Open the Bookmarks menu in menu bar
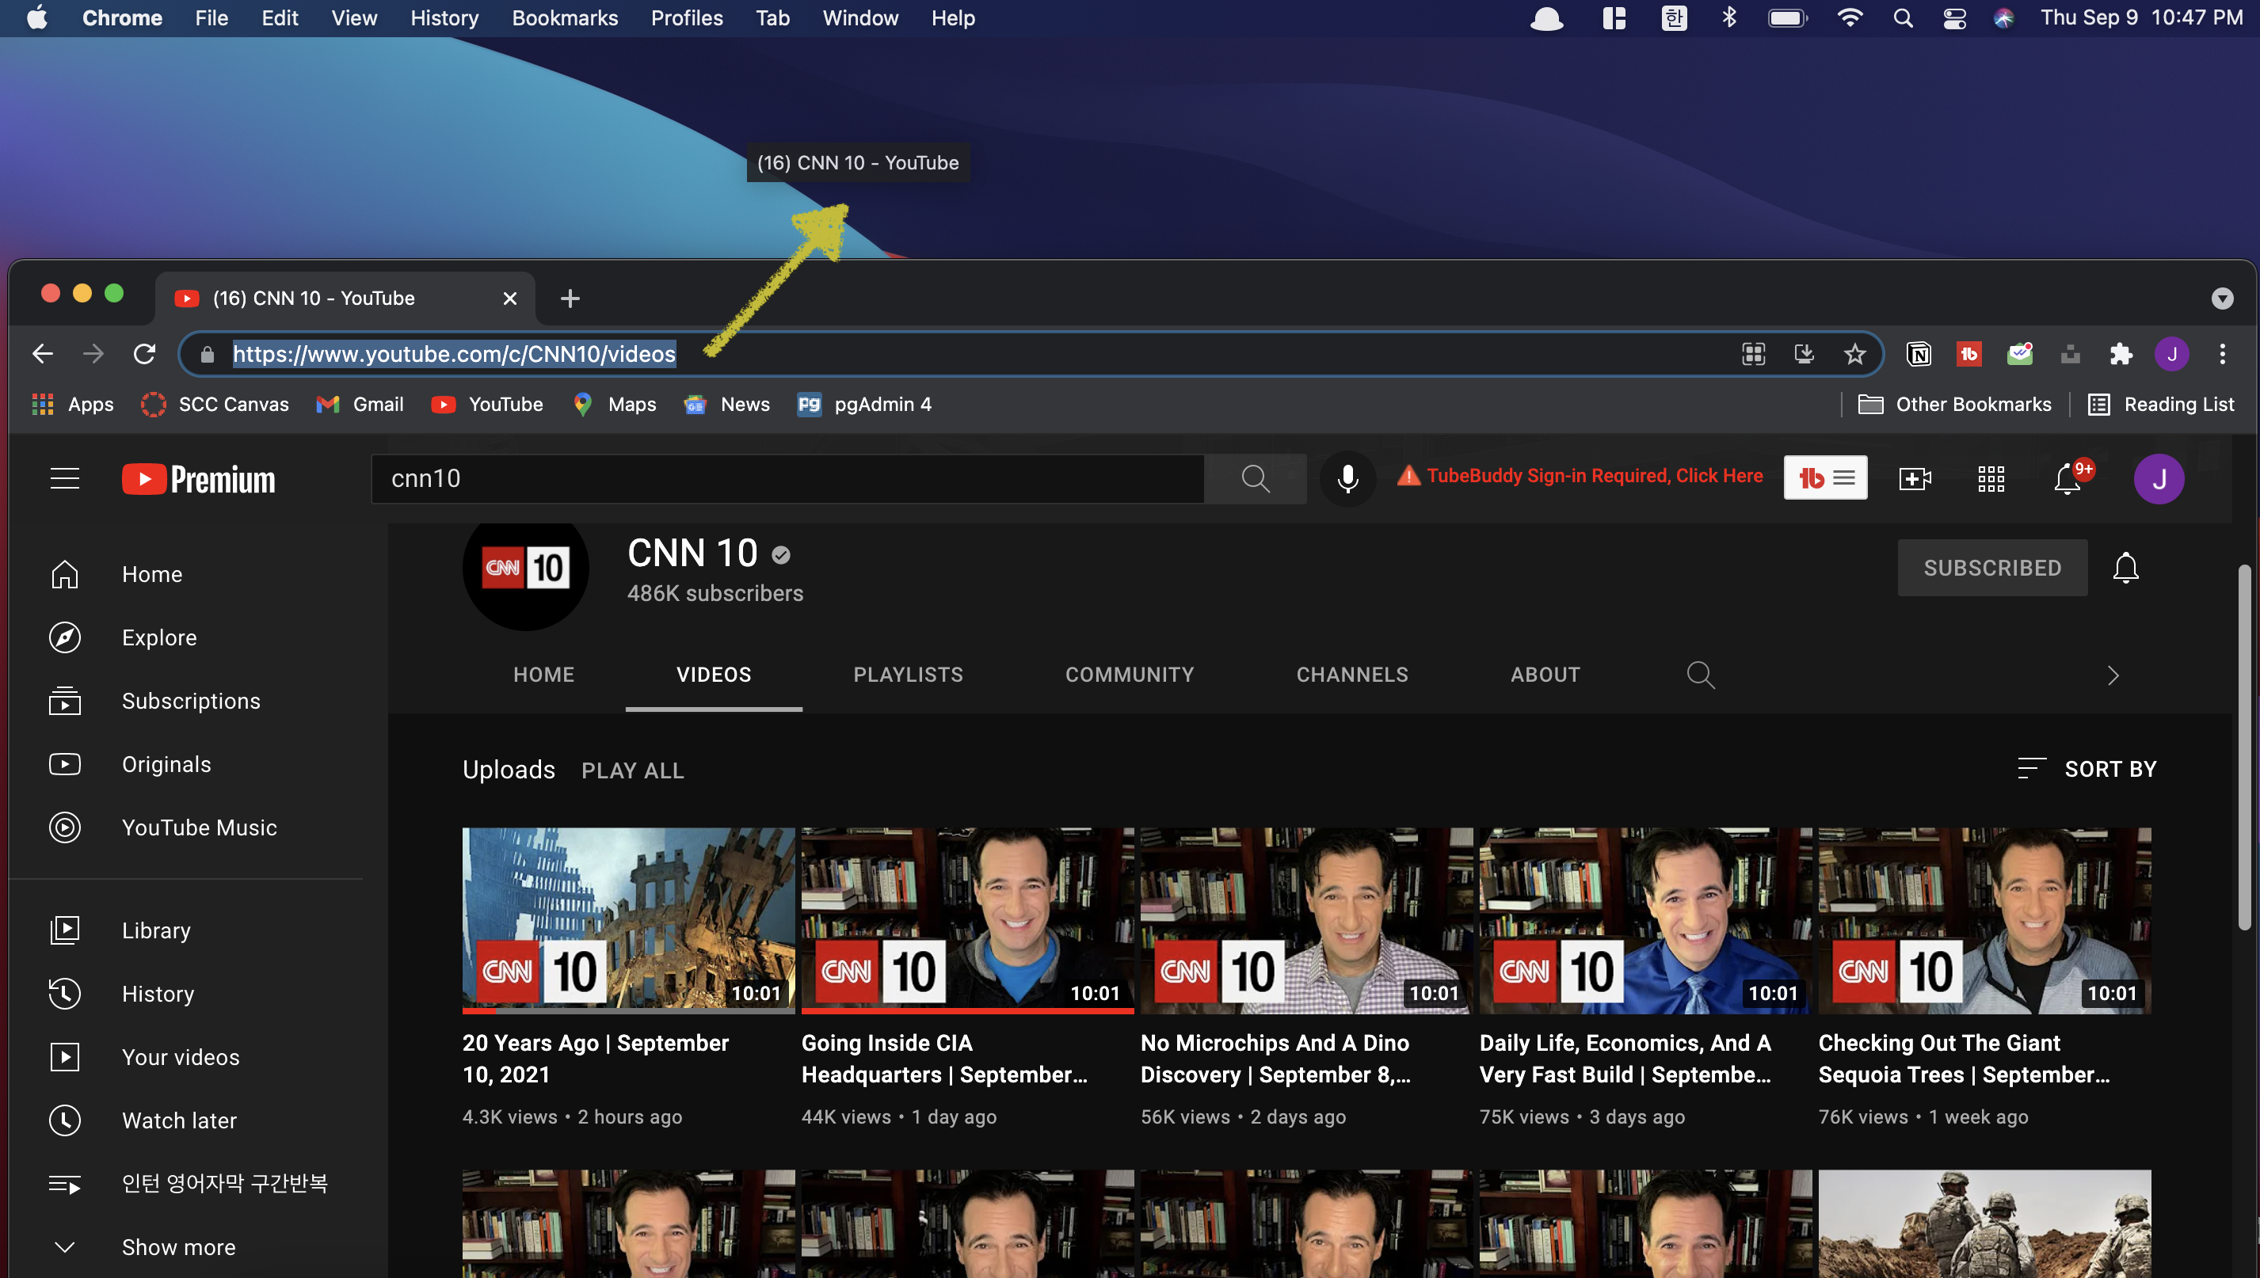Screen dimensions: 2260x1278 point(565,17)
